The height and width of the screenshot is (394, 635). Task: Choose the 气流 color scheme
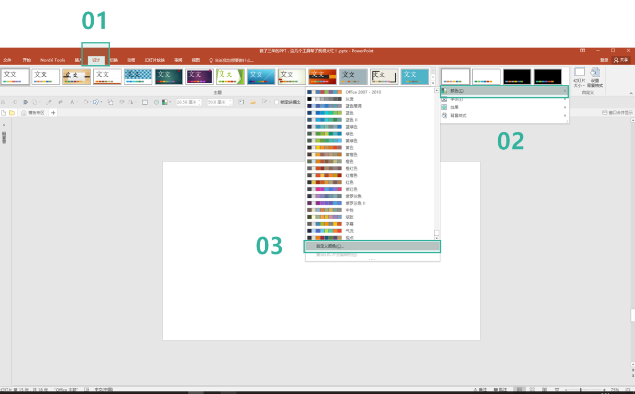[x=370, y=231]
